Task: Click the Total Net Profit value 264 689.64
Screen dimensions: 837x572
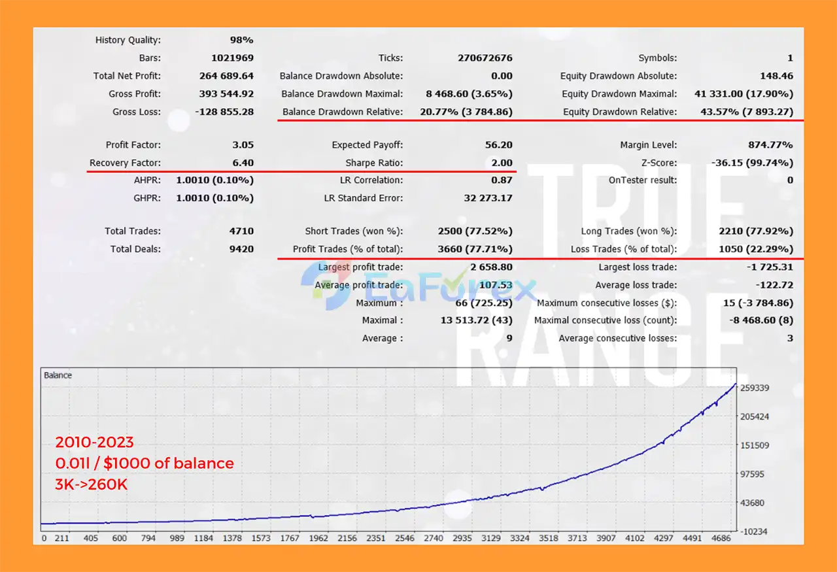Action: (x=227, y=75)
